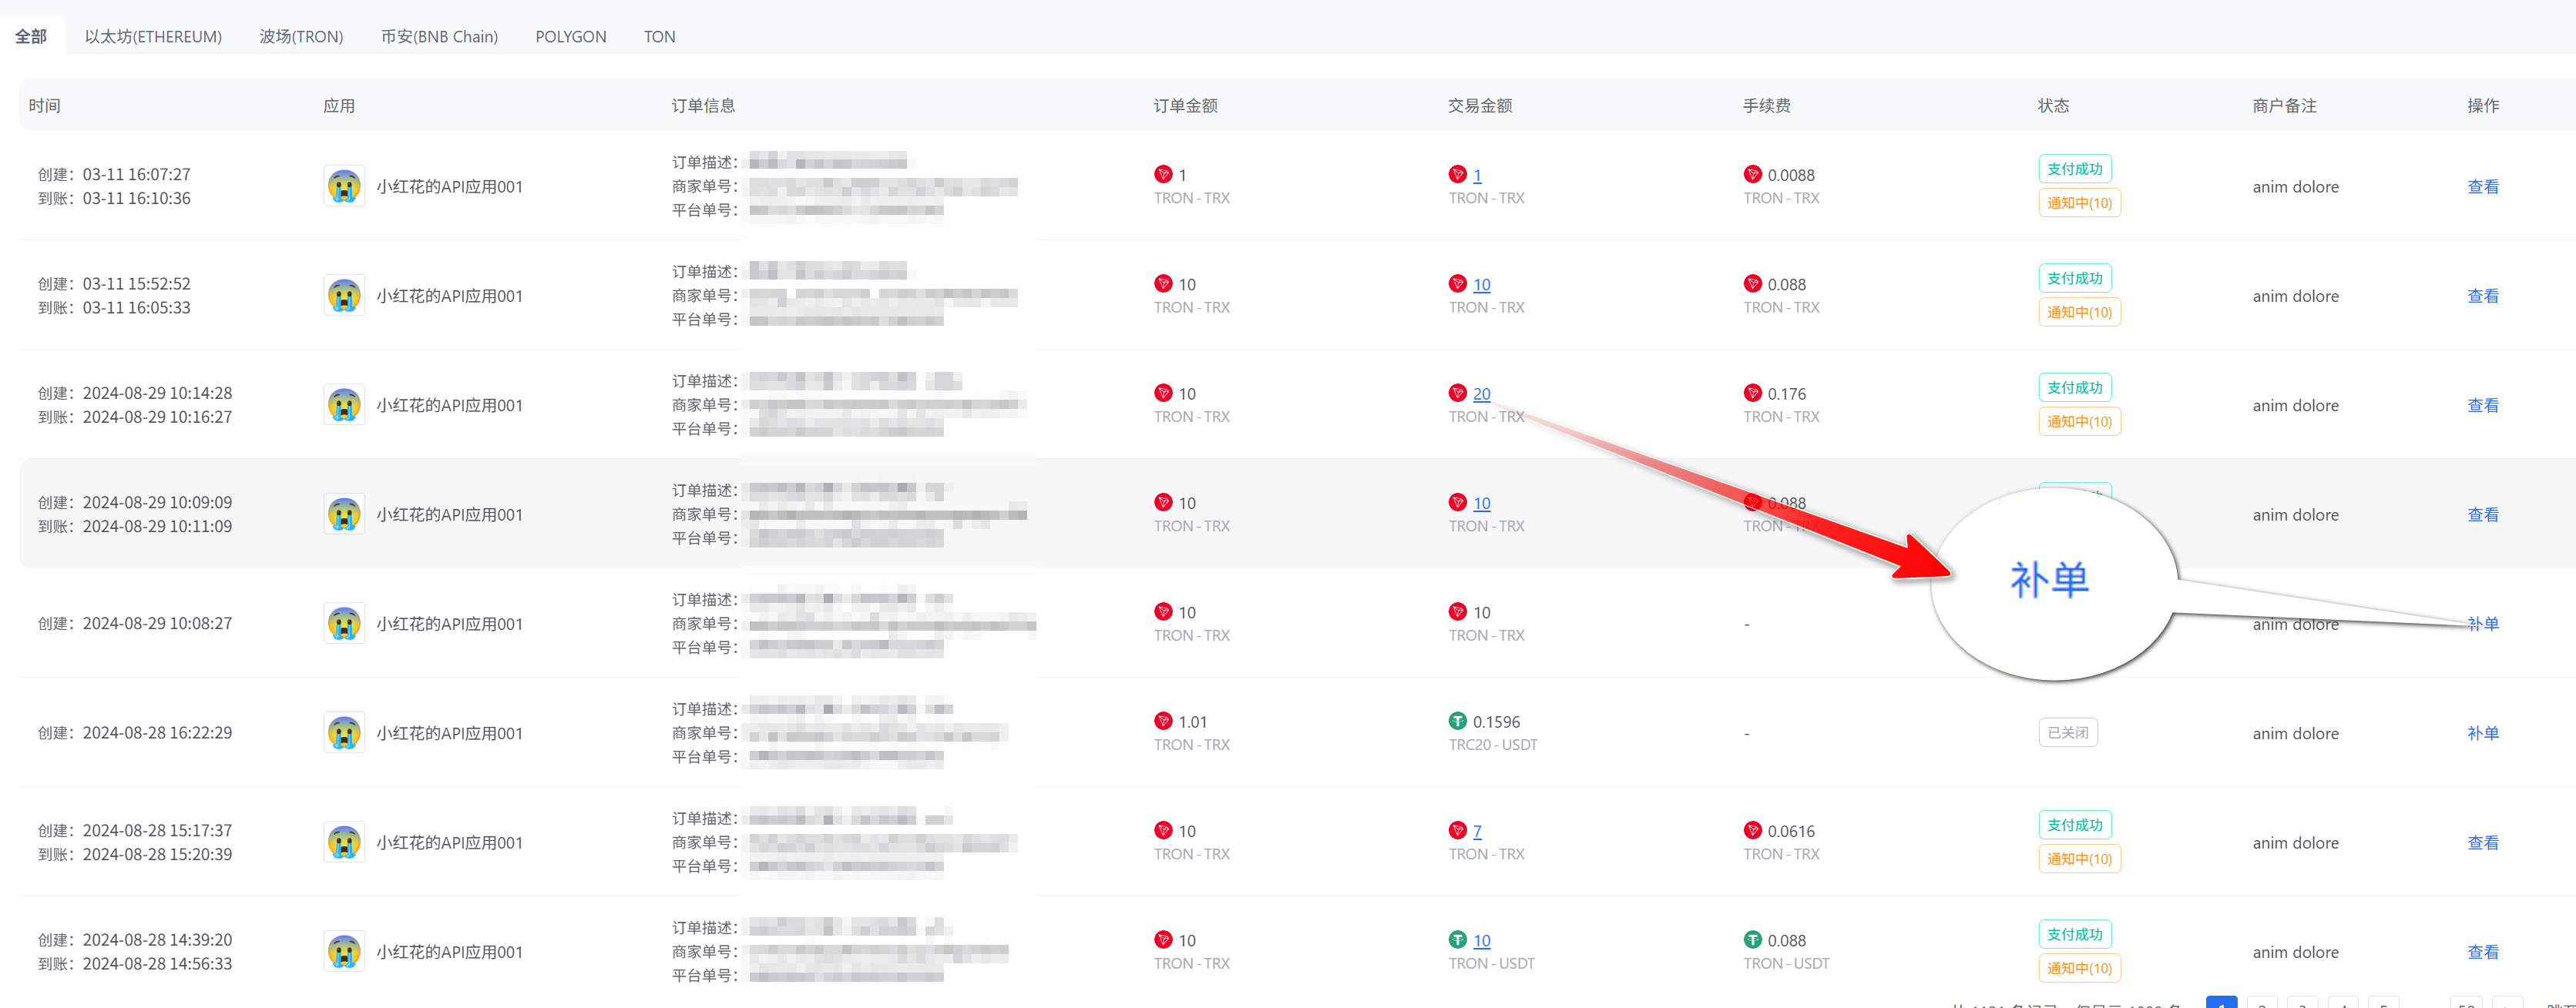Click USDT icon beside 0.088 TRON-USDT fee
Viewport: 2576px width, 1008px height.
pyautogui.click(x=1752, y=940)
